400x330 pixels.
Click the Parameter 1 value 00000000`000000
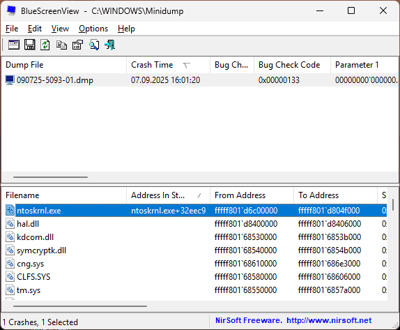(367, 80)
